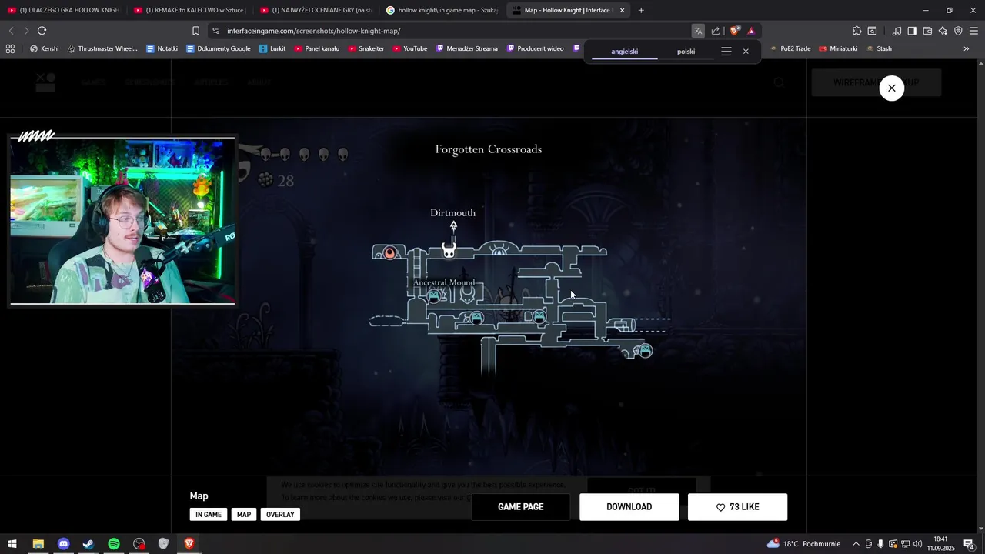
Task: Open the extensions puzzle icon
Action: point(856,31)
